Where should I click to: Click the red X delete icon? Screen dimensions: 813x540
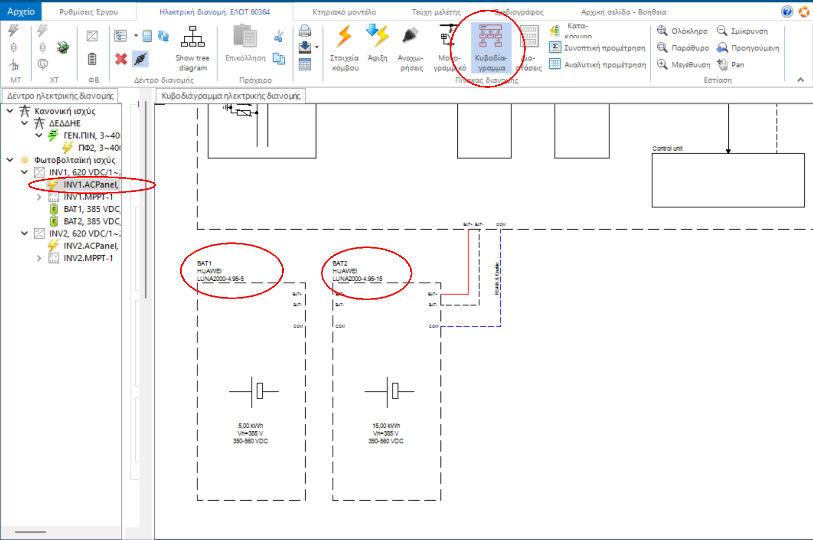tap(121, 59)
